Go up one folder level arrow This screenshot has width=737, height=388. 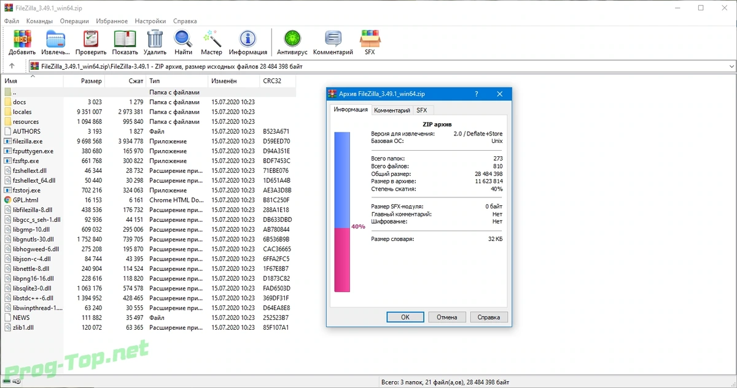12,66
